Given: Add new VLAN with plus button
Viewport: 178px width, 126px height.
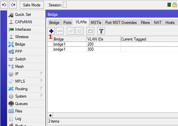Looking at the screenshot, I should click(51, 31).
